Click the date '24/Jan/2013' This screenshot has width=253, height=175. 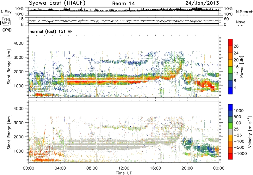tap(202, 3)
